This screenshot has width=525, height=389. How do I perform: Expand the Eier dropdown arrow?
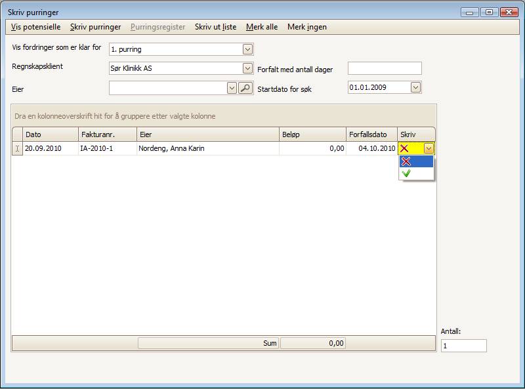pos(232,88)
